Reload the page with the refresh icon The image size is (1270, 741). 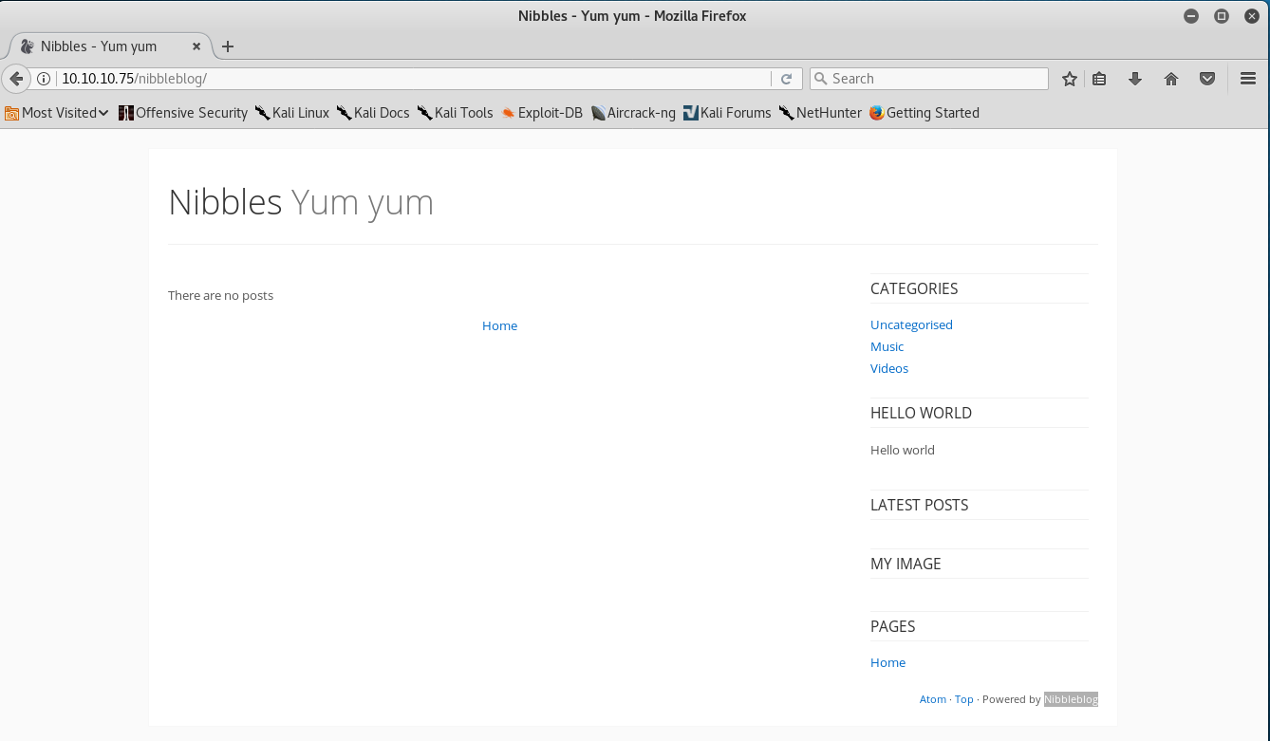(786, 79)
